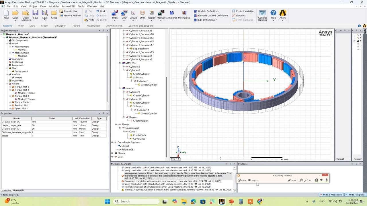This screenshot has height=206, width=367.
Task: Stop the screen recording
Action: point(253,180)
